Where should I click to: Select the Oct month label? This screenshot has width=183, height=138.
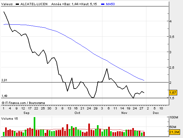(77, 113)
